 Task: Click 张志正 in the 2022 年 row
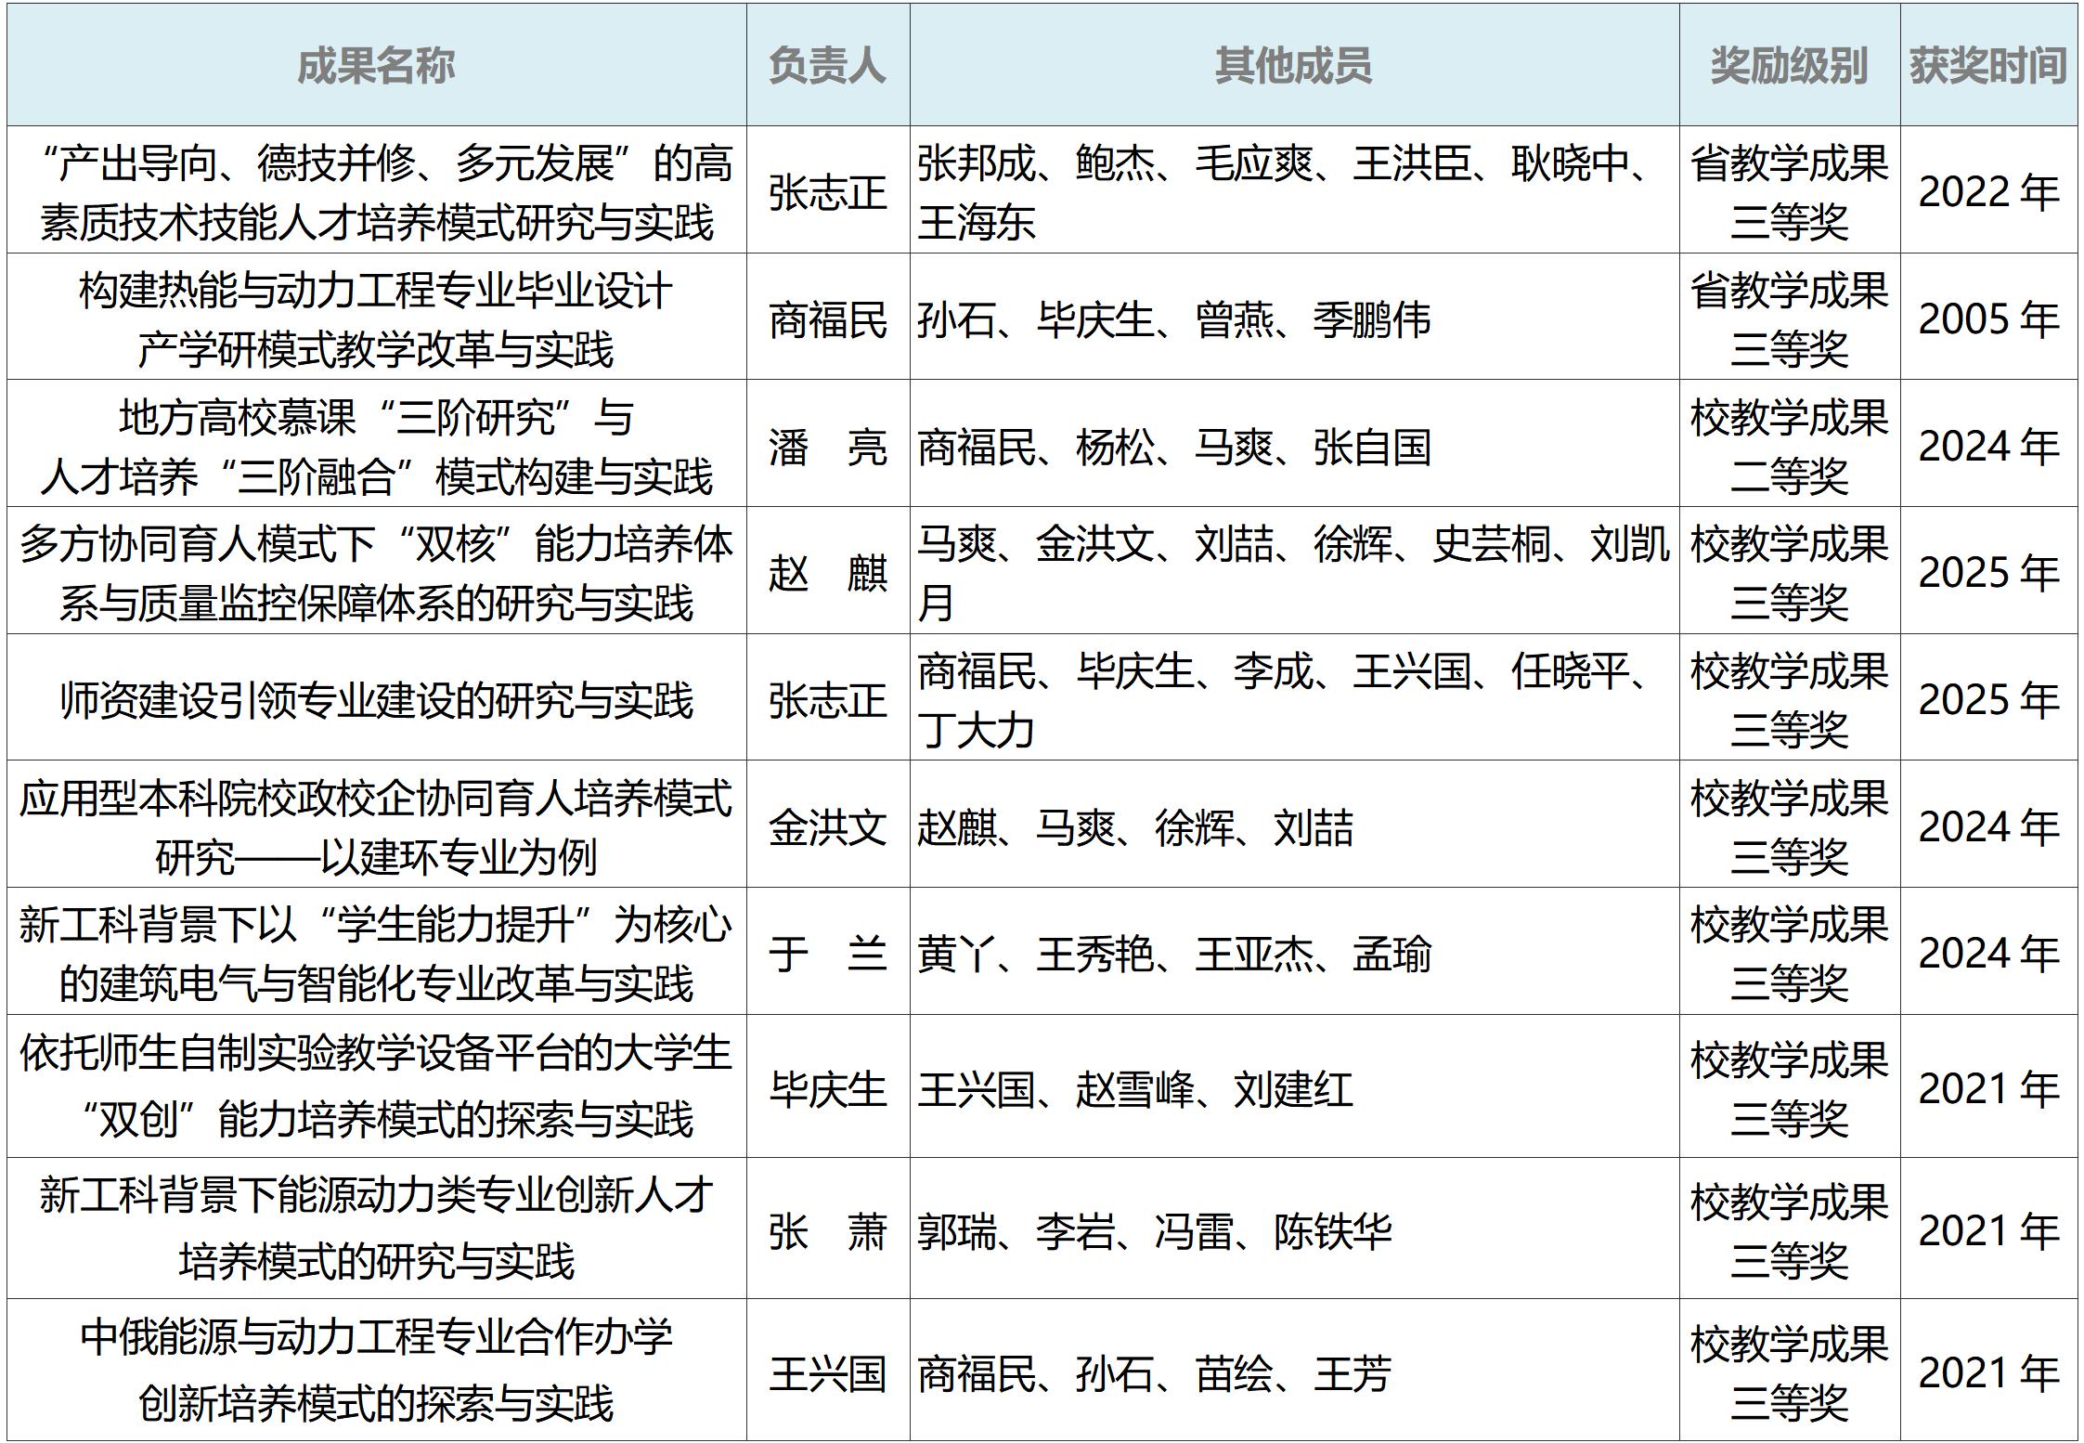827,193
